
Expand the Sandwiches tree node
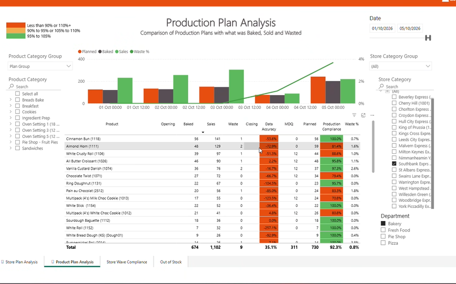click(x=11, y=148)
